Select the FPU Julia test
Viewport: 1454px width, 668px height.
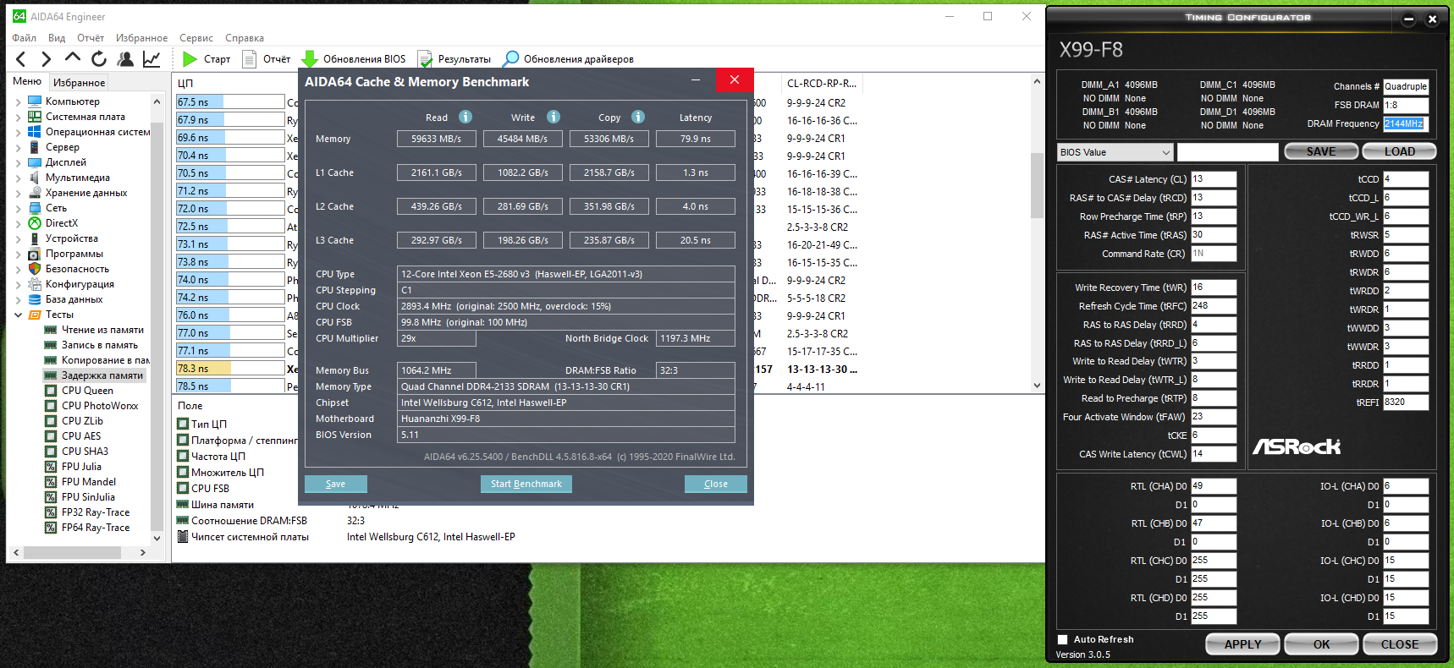pos(81,467)
